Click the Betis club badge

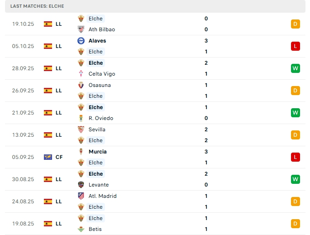81,229
